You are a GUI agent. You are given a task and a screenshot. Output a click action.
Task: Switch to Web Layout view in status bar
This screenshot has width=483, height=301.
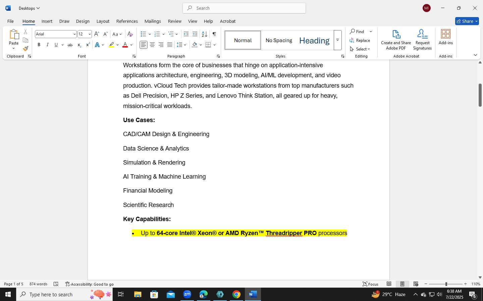[x=416, y=284]
